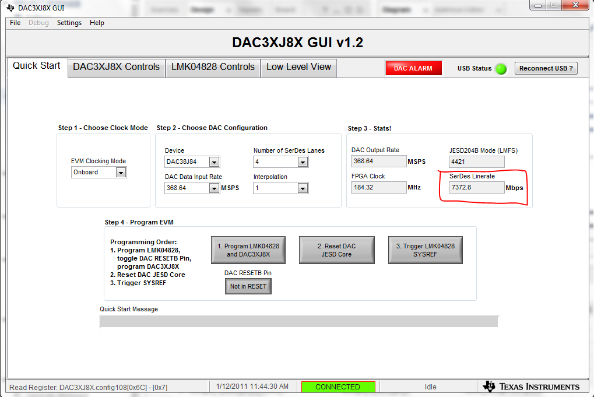Click the 'DAC3XJ8X GUI v1.2' title text

pyautogui.click(x=297, y=43)
